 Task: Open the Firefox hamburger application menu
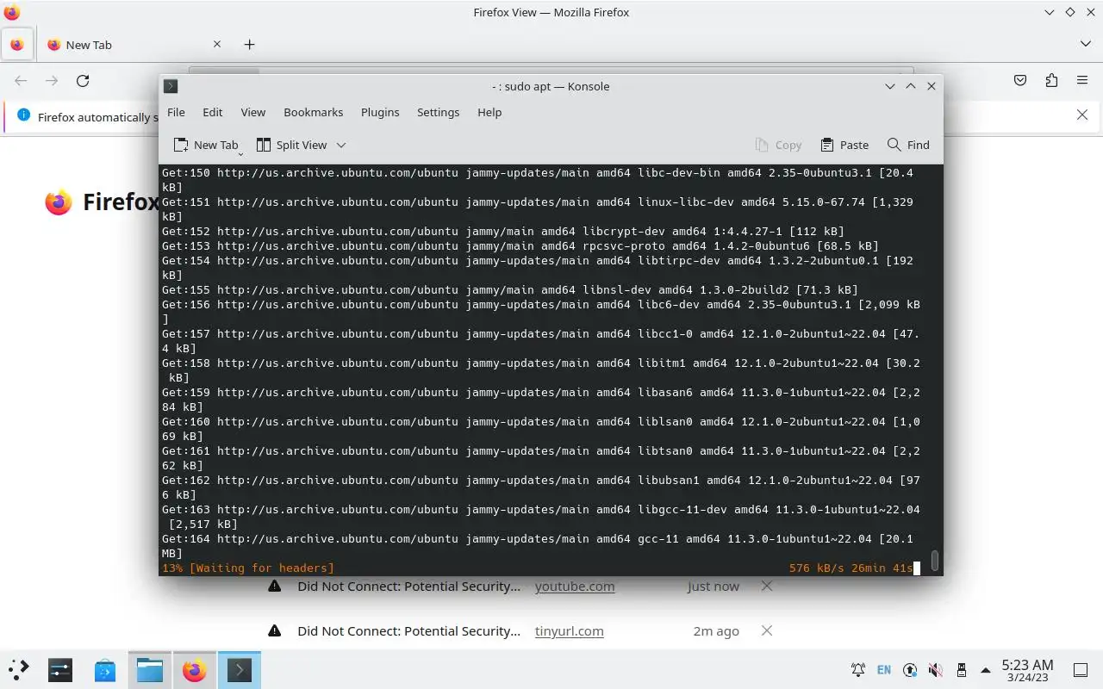(x=1082, y=80)
